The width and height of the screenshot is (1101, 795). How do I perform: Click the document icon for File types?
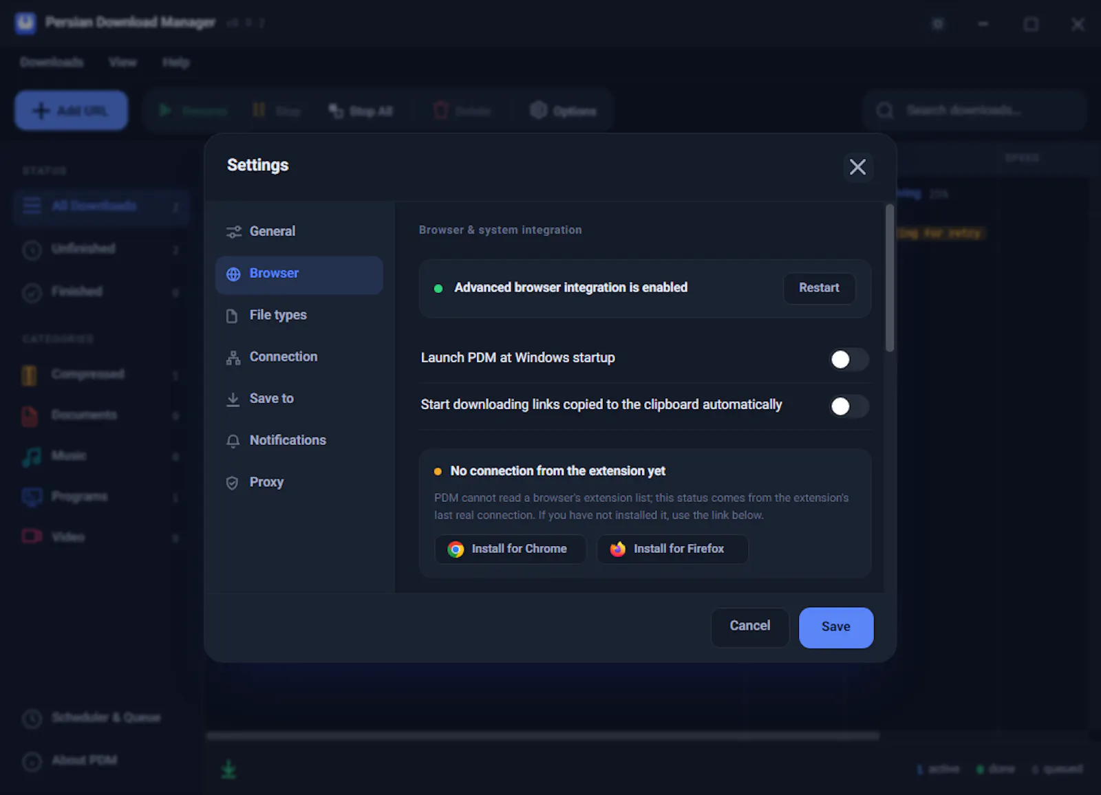[x=233, y=316]
